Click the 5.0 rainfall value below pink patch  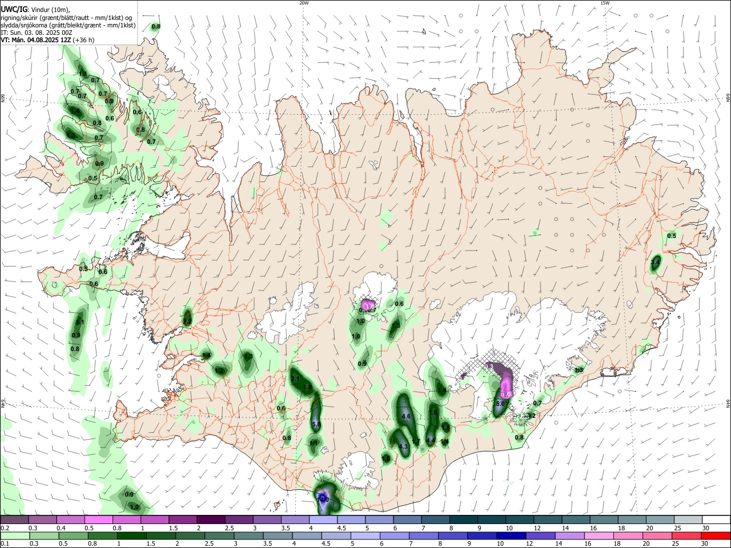point(500,404)
